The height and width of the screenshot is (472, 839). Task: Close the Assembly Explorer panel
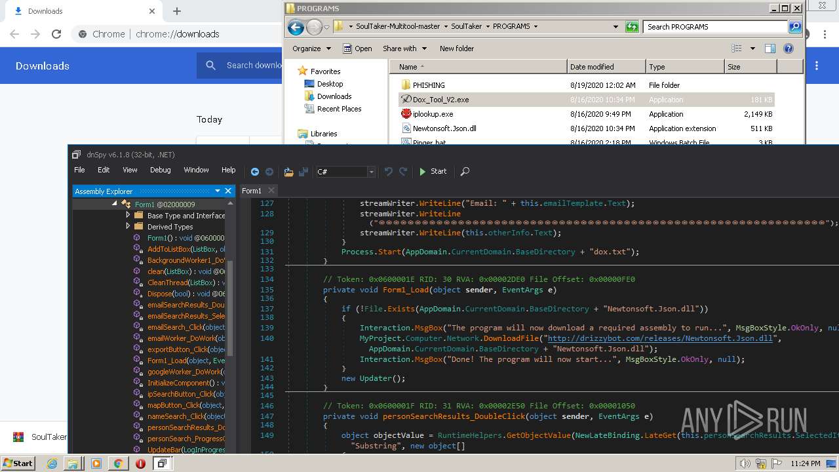[x=228, y=191]
